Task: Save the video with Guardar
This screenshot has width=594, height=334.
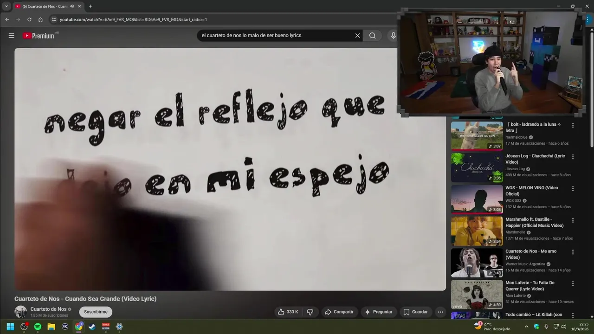Action: click(x=415, y=312)
